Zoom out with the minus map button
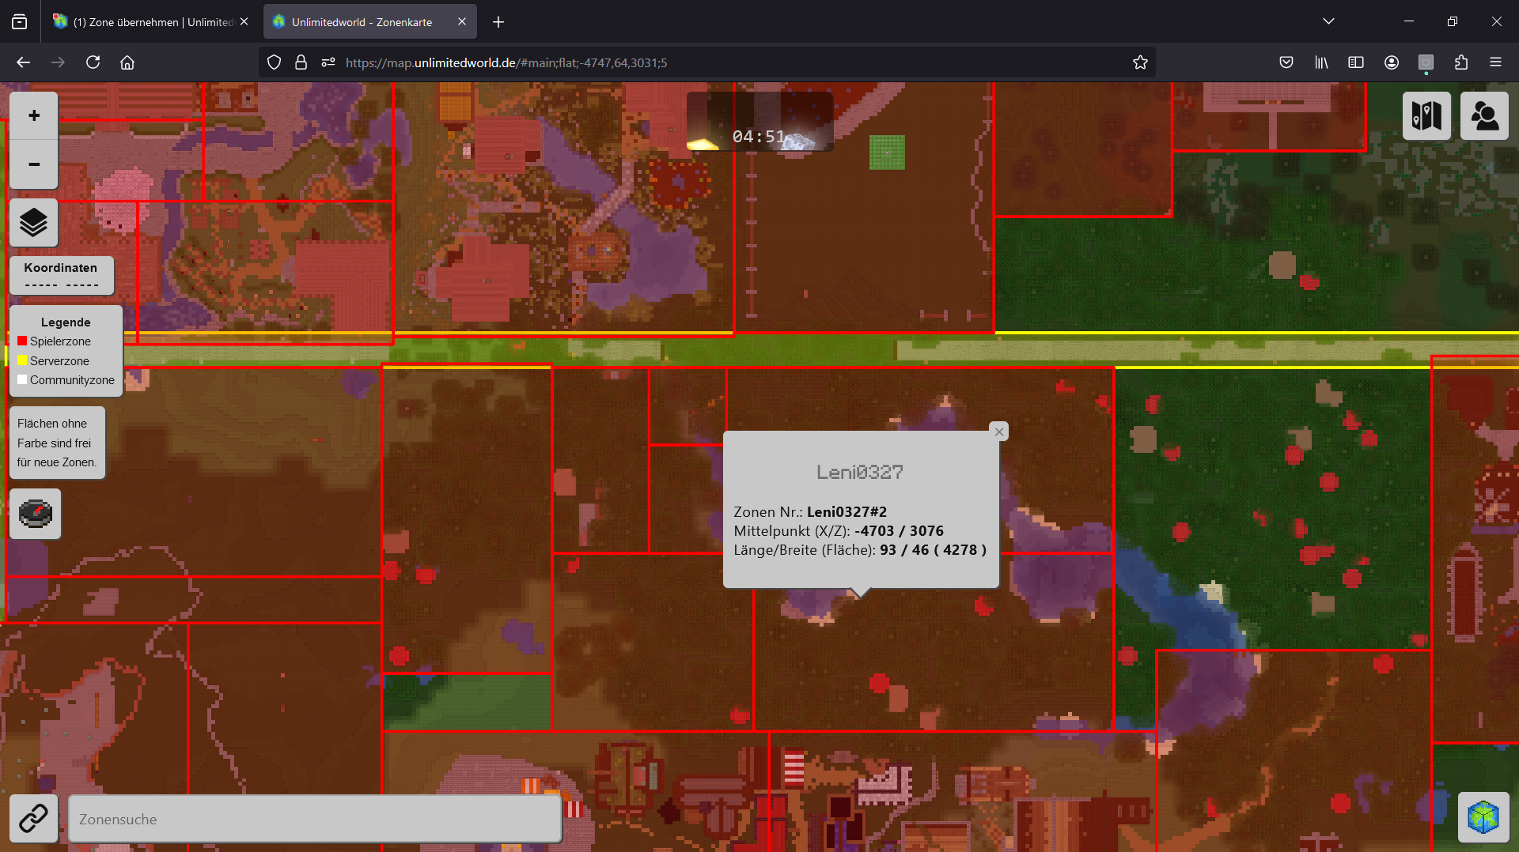The height and width of the screenshot is (852, 1519). pos(34,164)
